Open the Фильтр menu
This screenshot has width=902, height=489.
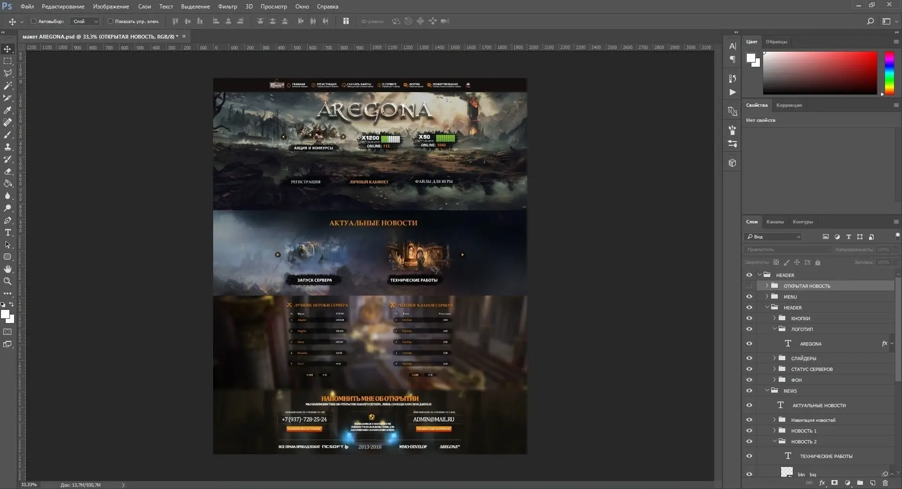pos(228,7)
